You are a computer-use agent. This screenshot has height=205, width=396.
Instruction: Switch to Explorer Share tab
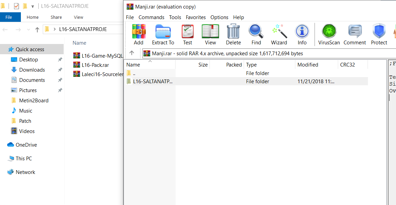(x=56, y=17)
